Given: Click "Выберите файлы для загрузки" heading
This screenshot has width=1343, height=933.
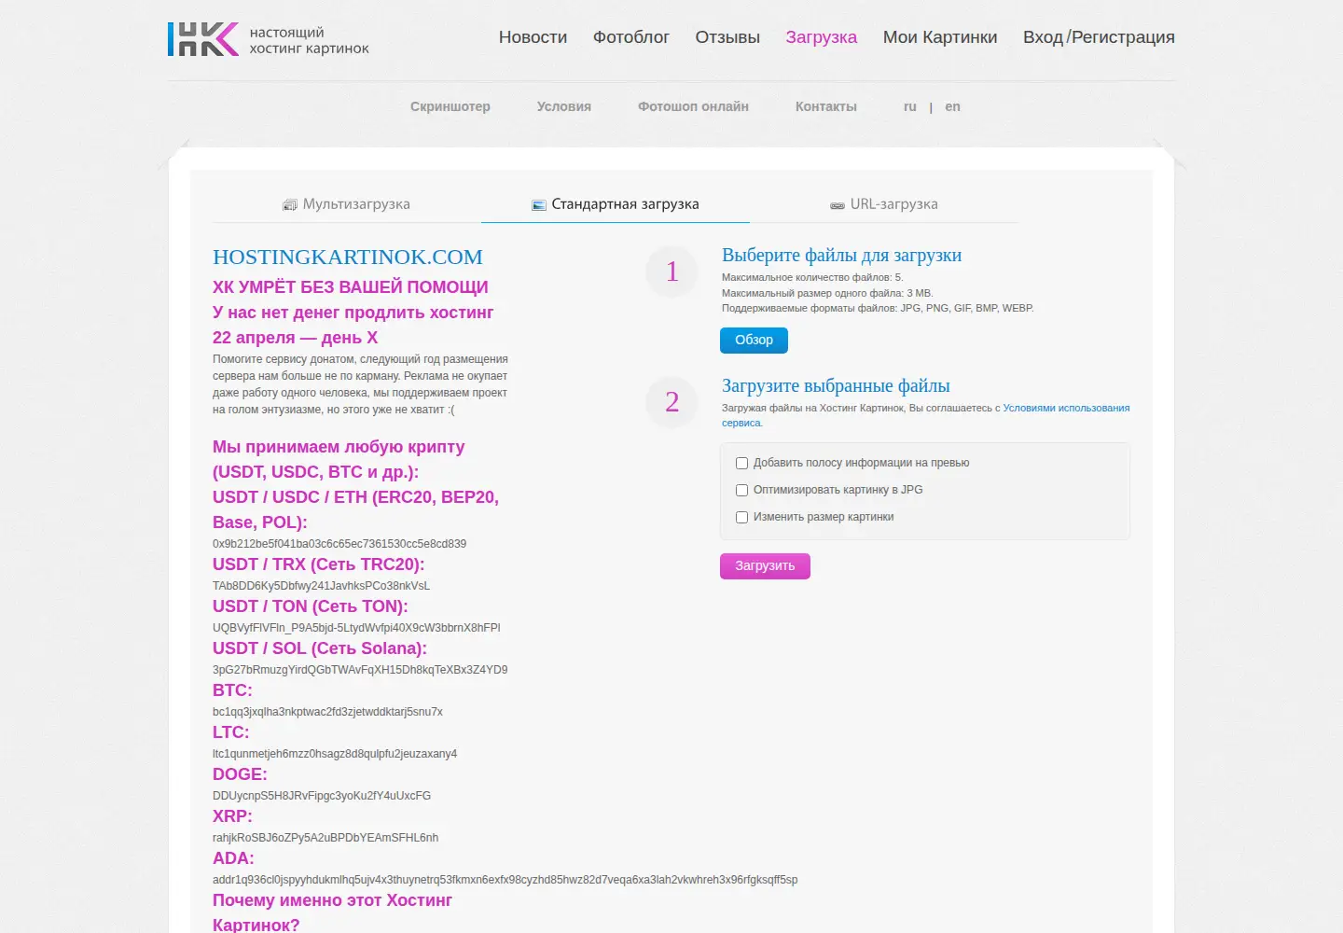Looking at the screenshot, I should coord(841,256).
